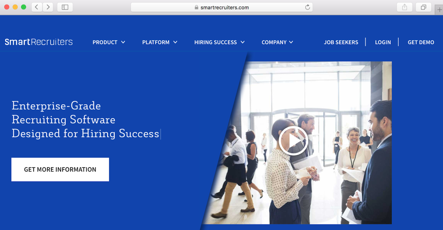Toggle the Safari sidebar icon
The width and height of the screenshot is (443, 230).
click(x=65, y=7)
